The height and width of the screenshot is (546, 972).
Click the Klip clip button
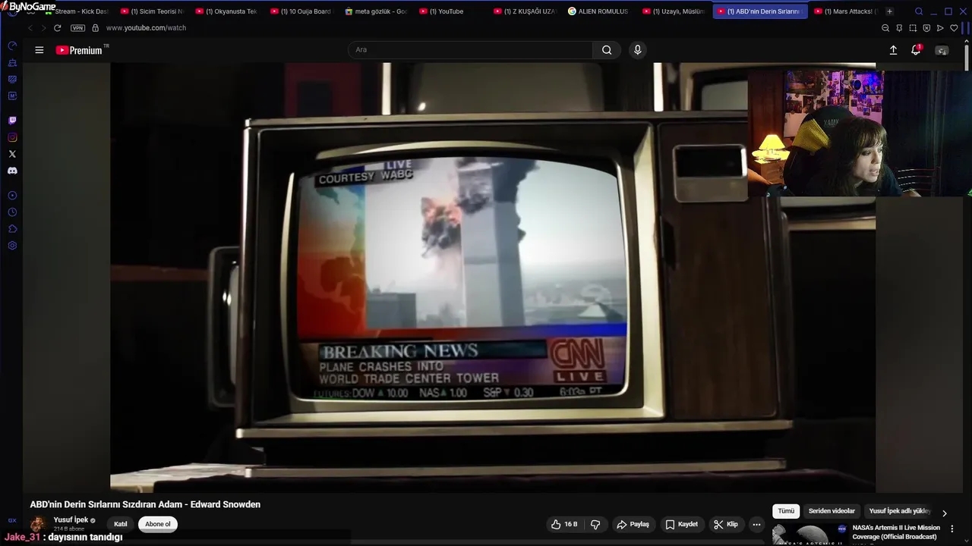tap(725, 524)
